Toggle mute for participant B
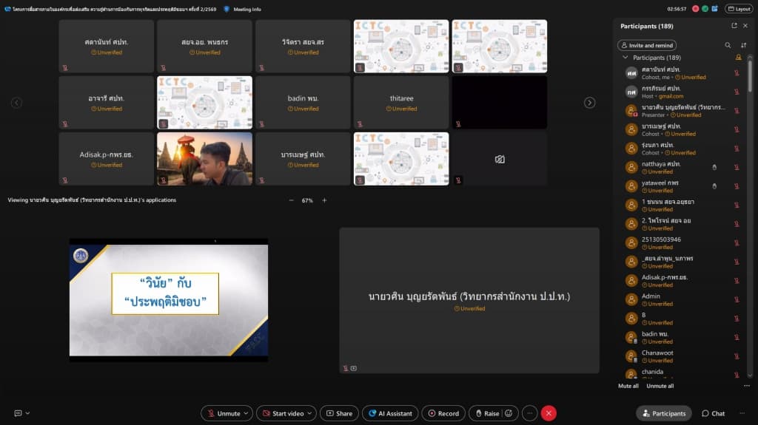Image resolution: width=758 pixels, height=425 pixels. pos(737,319)
